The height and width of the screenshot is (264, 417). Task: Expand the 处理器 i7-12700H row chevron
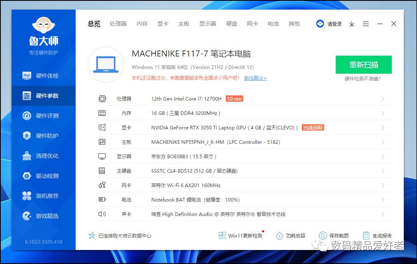(x=383, y=99)
